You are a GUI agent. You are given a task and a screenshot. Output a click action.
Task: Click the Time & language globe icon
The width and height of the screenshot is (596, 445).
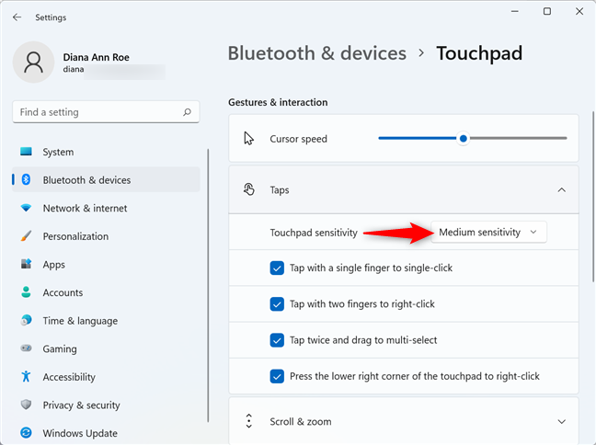[x=26, y=320]
